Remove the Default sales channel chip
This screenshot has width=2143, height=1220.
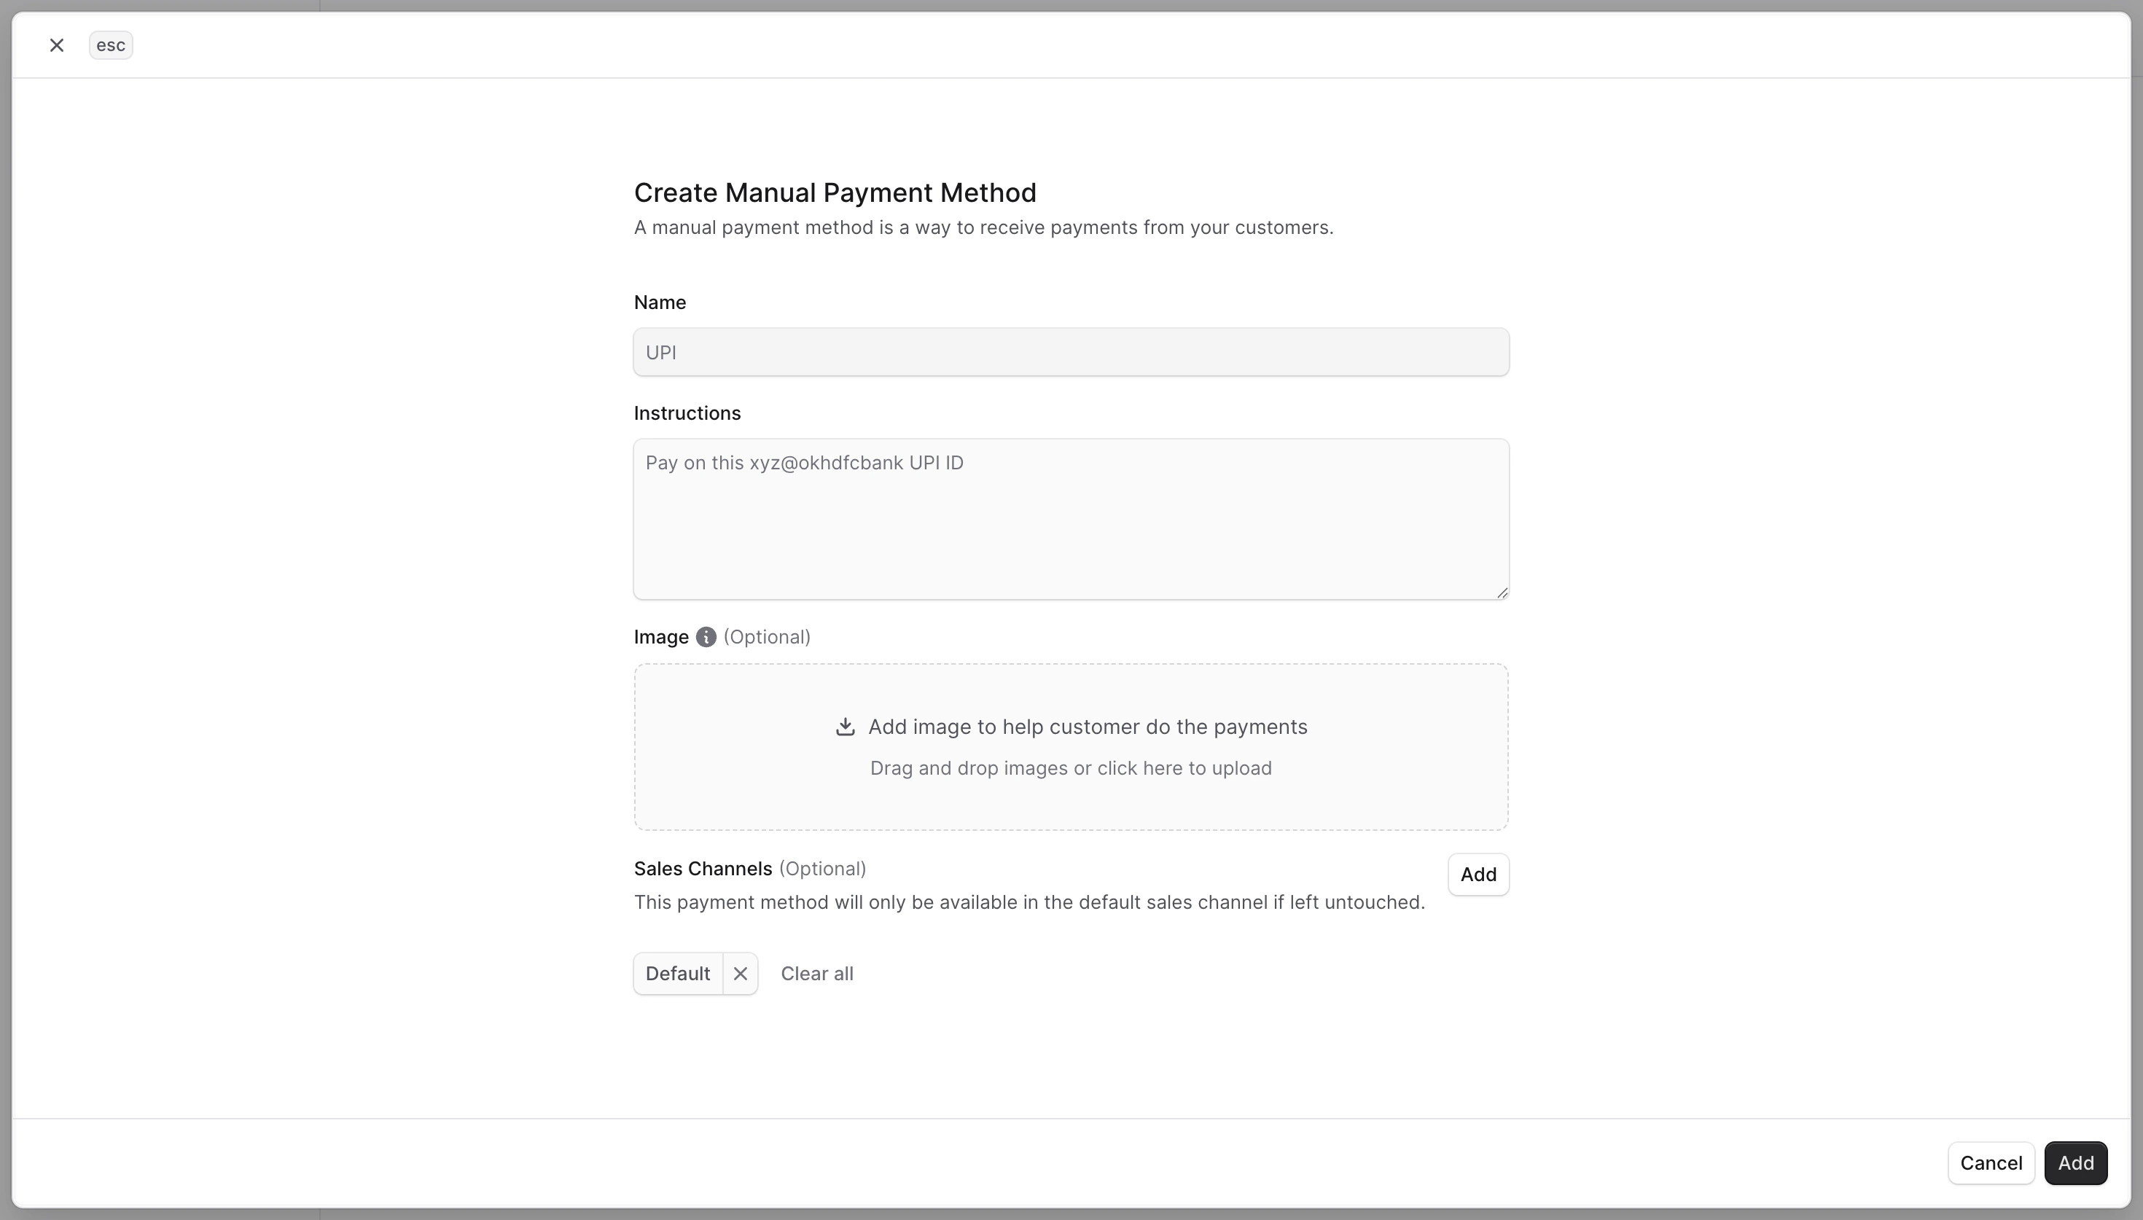(740, 973)
